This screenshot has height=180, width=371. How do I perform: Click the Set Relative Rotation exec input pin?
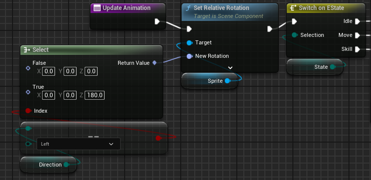point(189,29)
